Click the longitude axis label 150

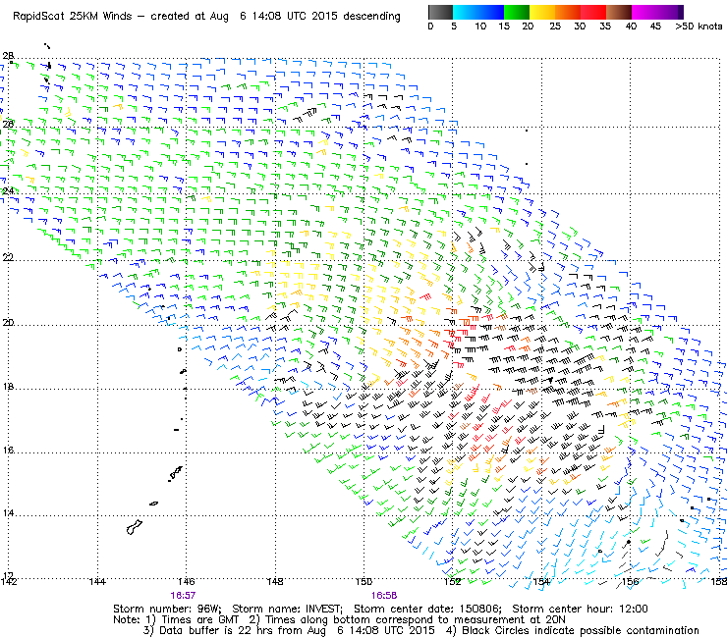point(363,581)
